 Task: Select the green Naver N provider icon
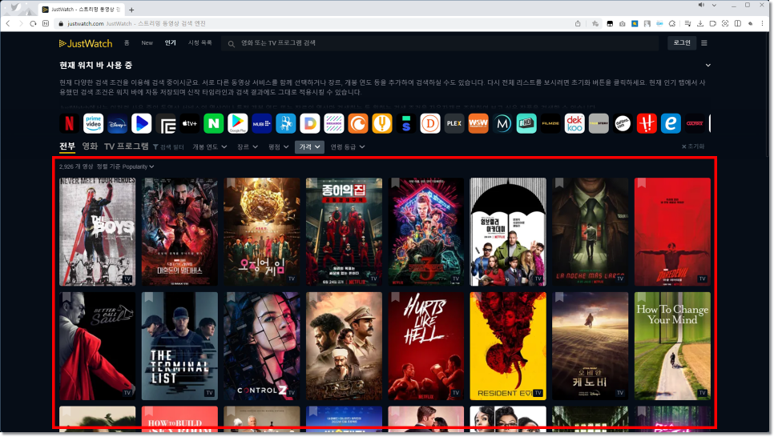[x=214, y=124]
